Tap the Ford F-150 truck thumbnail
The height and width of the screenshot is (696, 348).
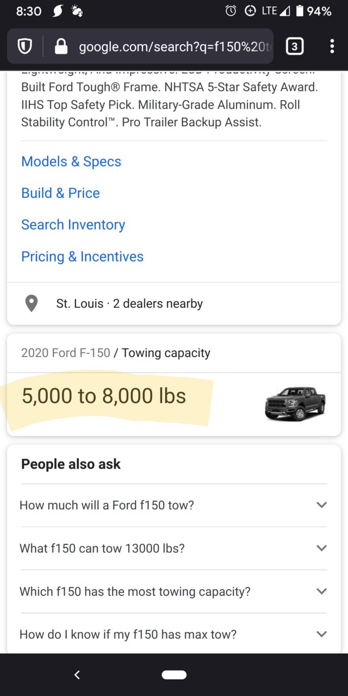tap(295, 403)
